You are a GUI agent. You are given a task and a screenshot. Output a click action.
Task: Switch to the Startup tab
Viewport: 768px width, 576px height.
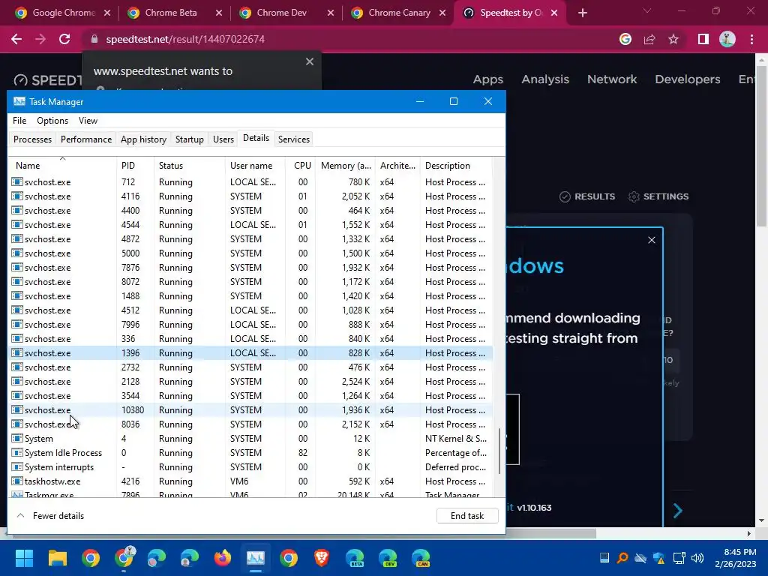pyautogui.click(x=190, y=139)
